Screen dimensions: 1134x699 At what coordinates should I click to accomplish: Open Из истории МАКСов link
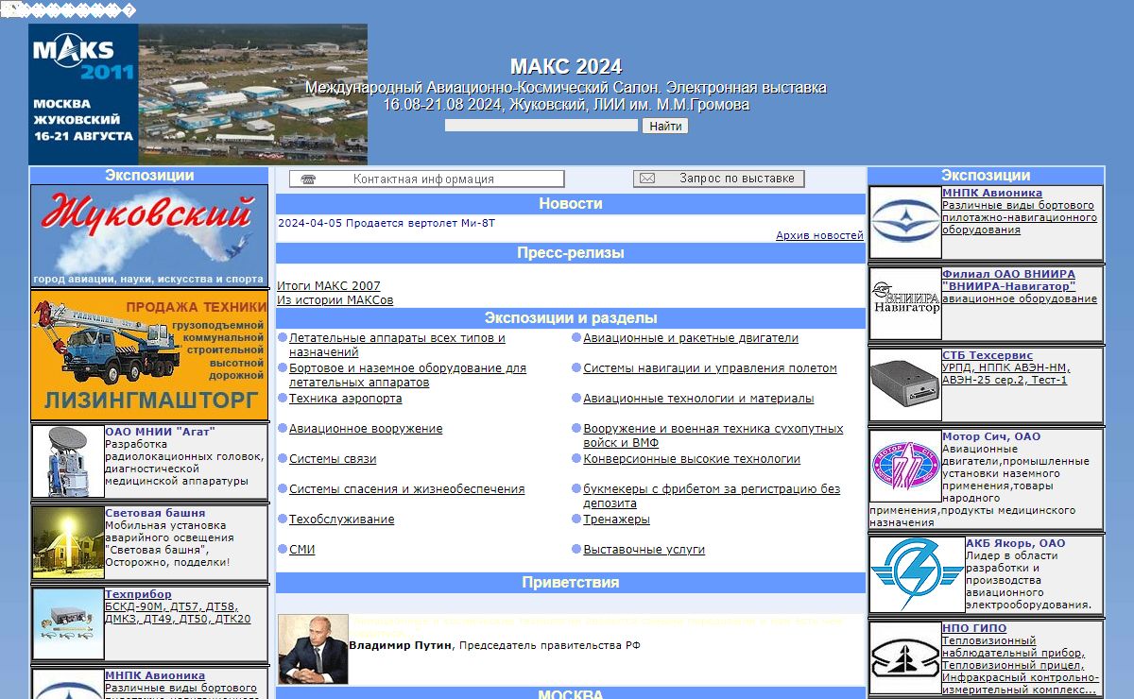click(335, 300)
